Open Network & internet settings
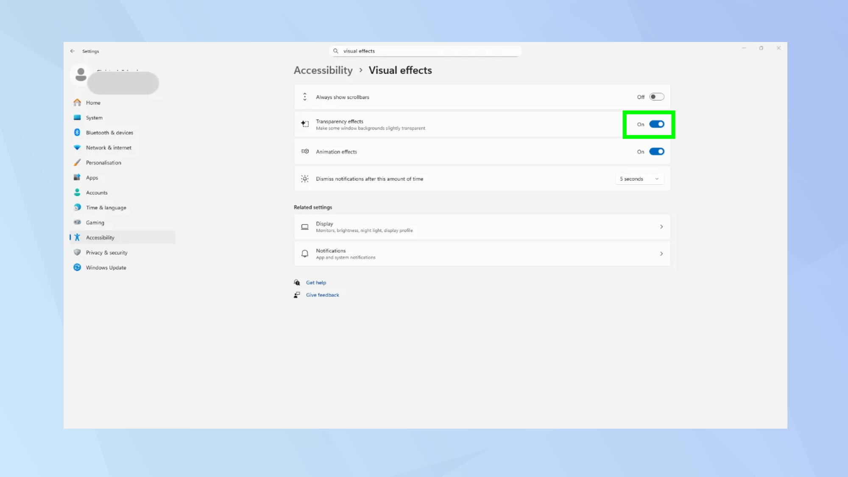 point(109,148)
